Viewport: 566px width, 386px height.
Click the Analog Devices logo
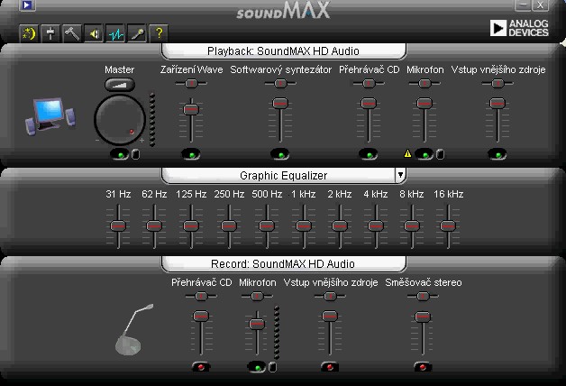pyautogui.click(x=519, y=28)
